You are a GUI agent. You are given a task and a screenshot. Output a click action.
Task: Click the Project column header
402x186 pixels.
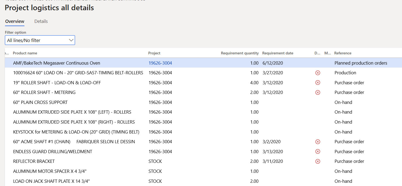[154, 53]
